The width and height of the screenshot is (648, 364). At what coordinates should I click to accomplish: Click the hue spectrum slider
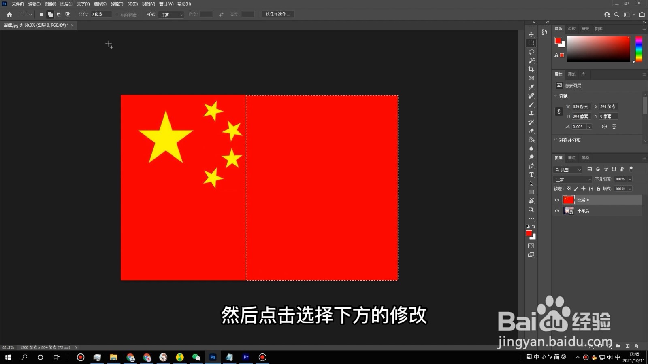(639, 49)
